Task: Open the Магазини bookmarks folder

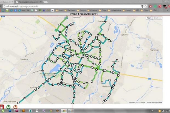Action: (x=71, y=10)
